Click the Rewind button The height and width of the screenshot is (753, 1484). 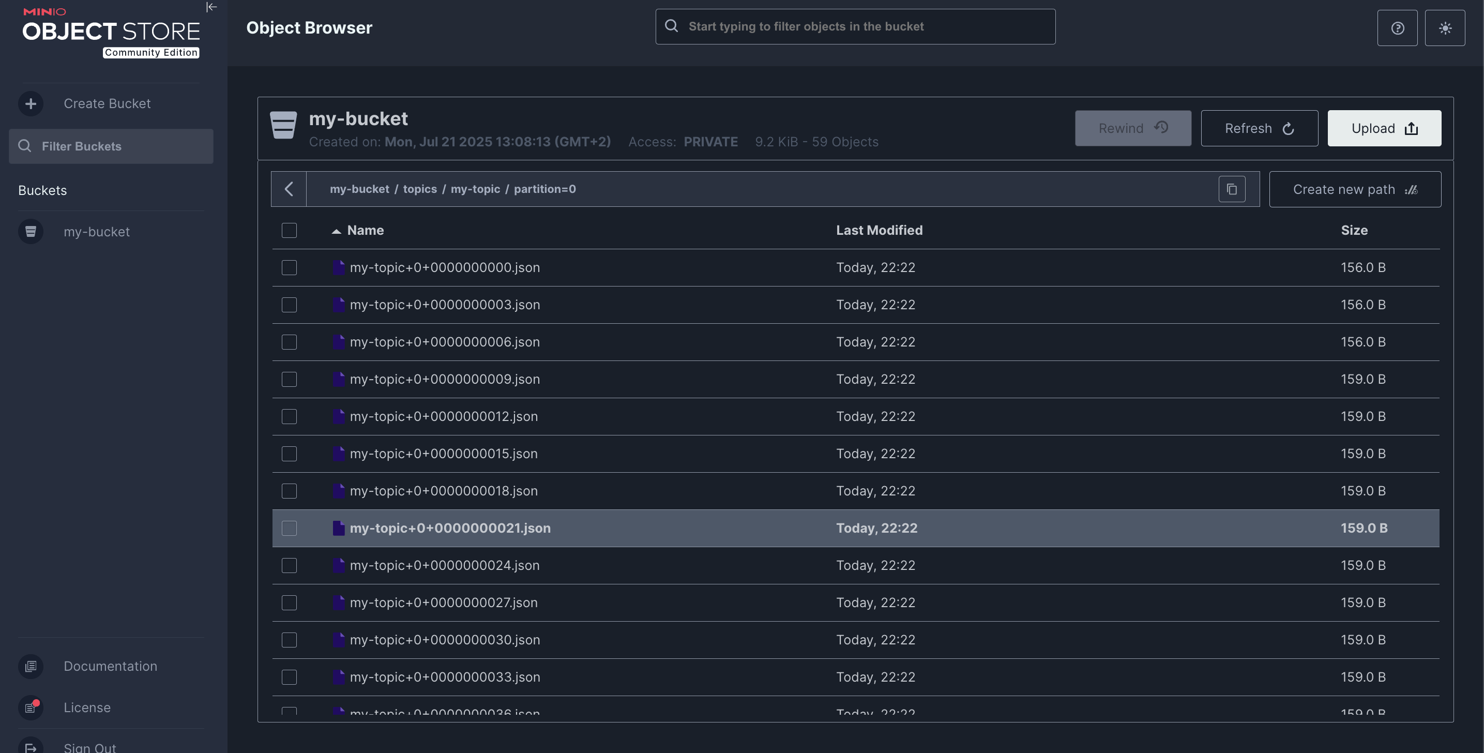tap(1132, 128)
